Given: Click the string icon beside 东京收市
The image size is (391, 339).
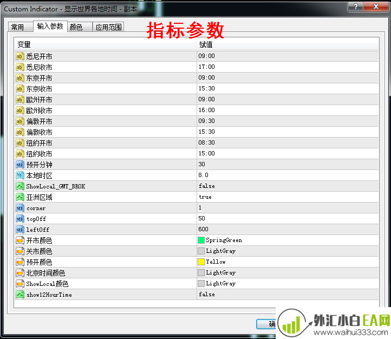Looking at the screenshot, I should pyautogui.click(x=19, y=89).
